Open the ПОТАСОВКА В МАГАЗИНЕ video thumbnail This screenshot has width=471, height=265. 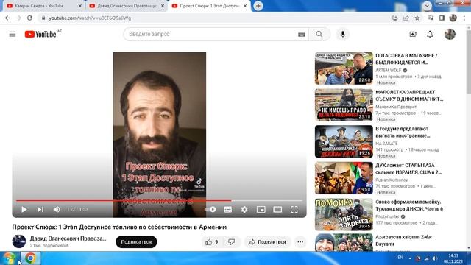point(344,68)
